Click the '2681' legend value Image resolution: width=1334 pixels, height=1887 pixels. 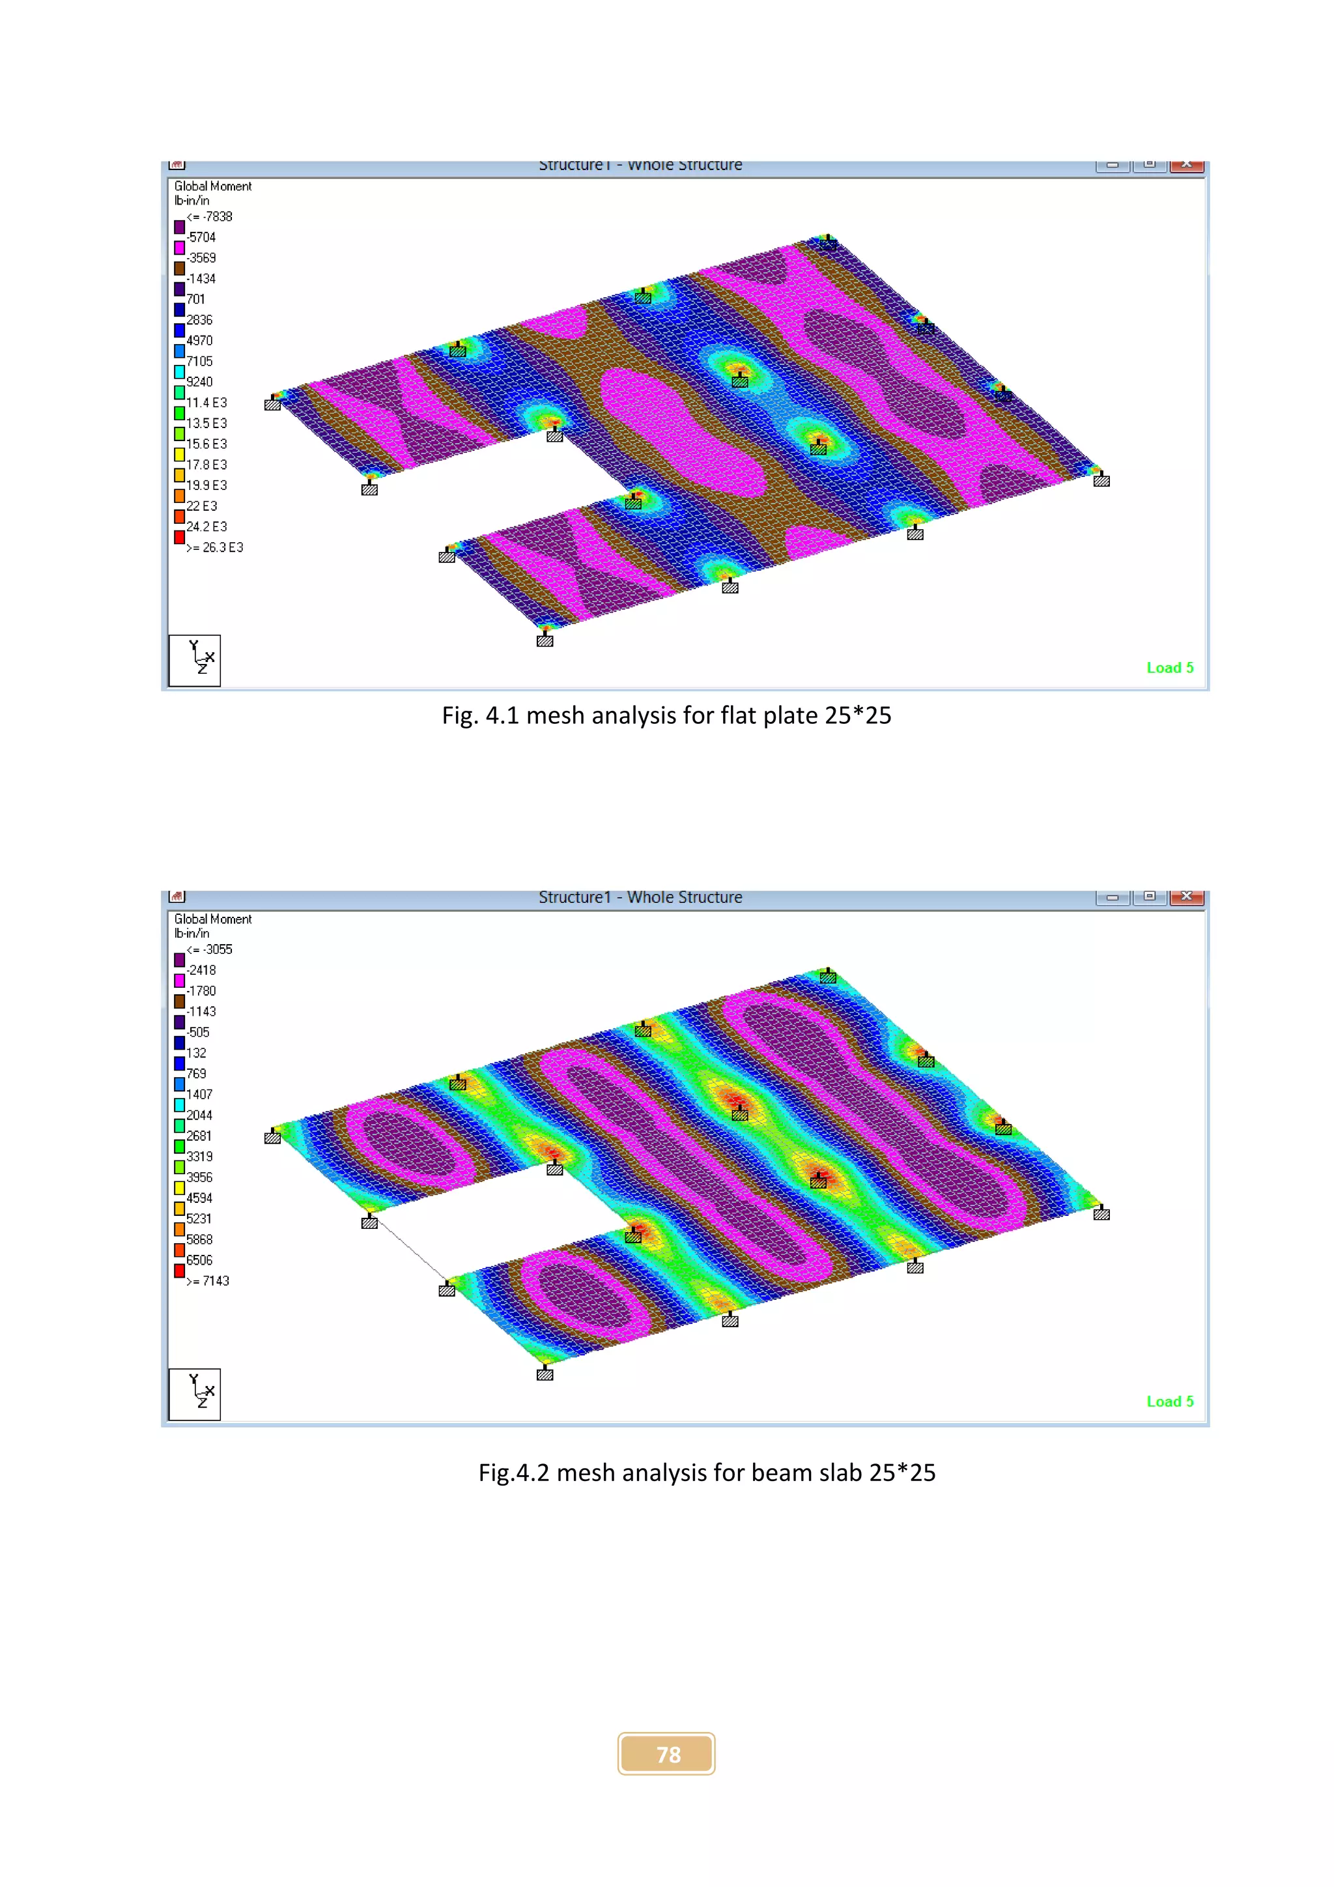[199, 1136]
